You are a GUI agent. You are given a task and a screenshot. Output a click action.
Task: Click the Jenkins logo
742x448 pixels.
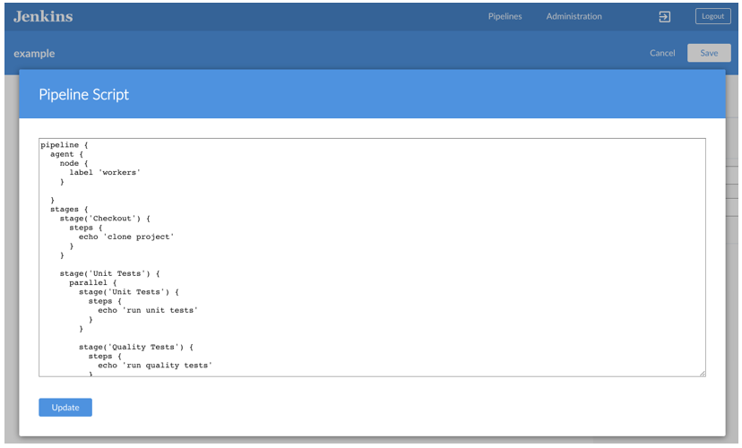[43, 16]
